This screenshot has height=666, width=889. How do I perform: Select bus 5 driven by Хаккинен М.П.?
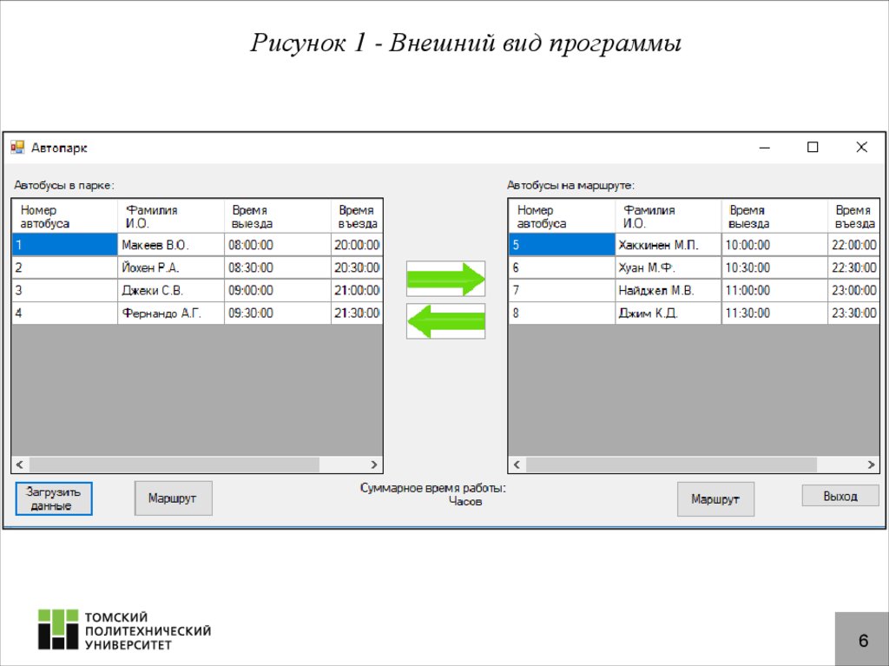coord(668,245)
